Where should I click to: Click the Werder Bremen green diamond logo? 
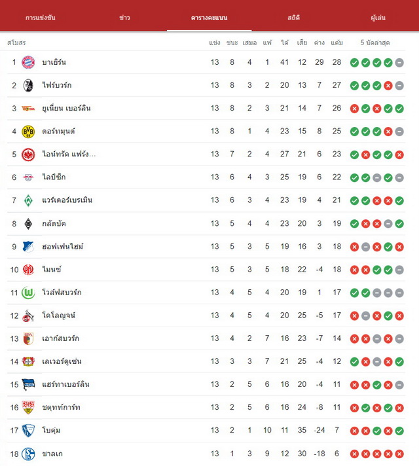coord(28,200)
